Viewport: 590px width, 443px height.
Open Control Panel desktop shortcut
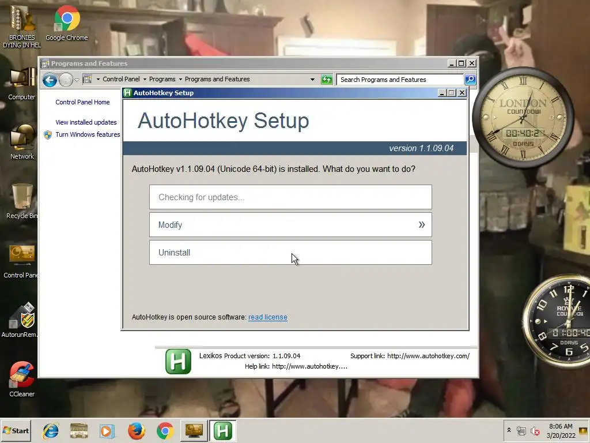(x=21, y=261)
